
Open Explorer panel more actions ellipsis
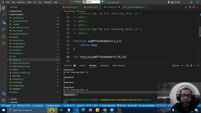click(57, 7)
